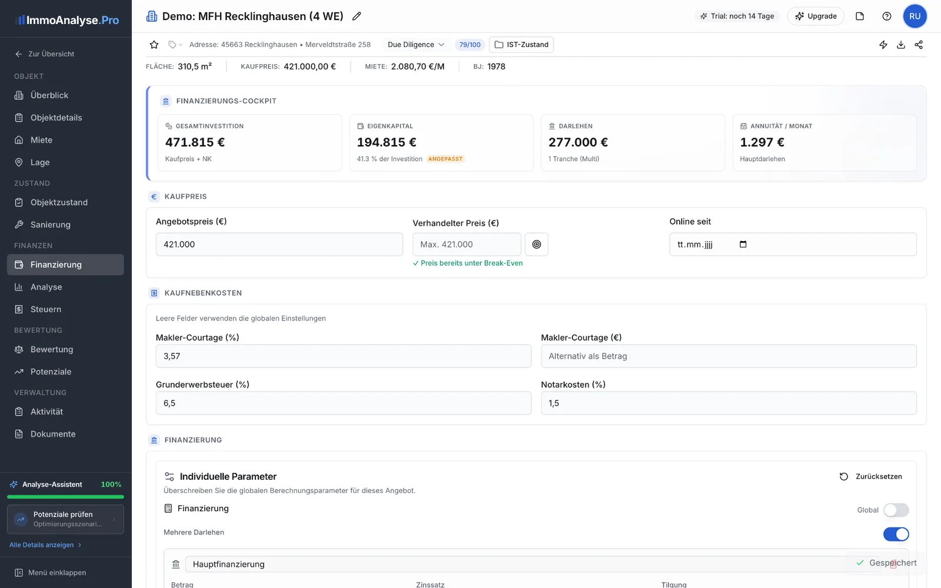Click the Kaufpreis euro section icon
Screen dimensions: 941x588
[154, 197]
